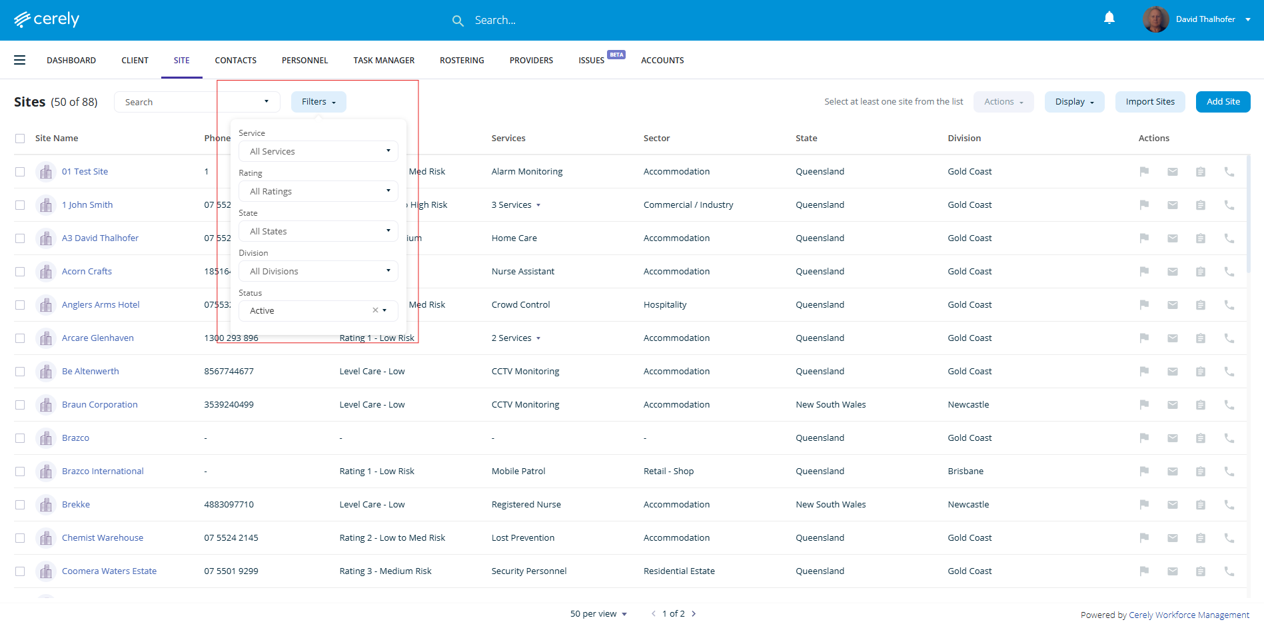Open the hamburger side menu

pos(20,60)
